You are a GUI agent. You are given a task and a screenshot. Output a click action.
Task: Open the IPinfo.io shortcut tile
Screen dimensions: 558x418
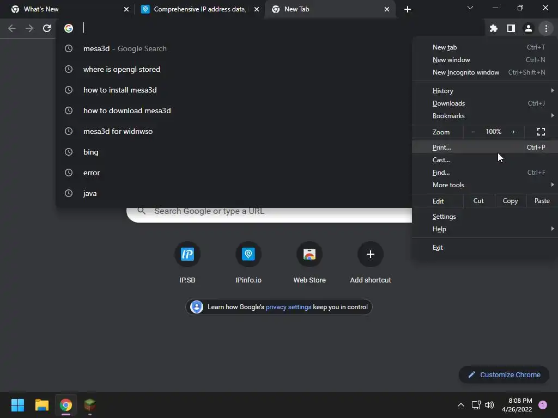248,262
